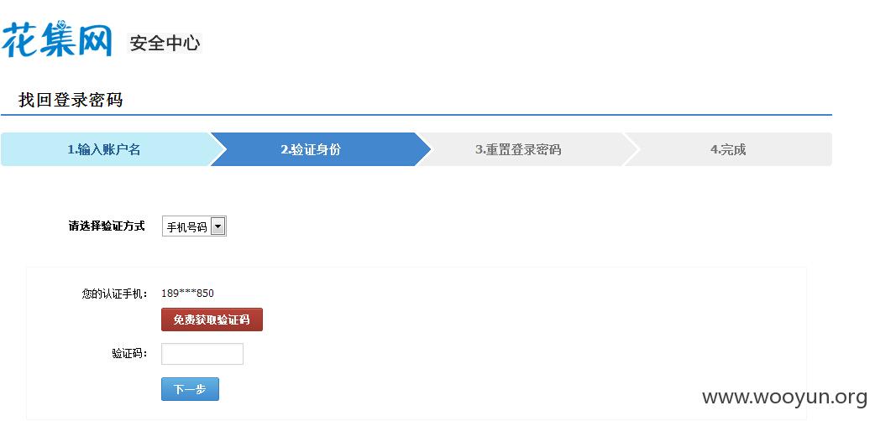
Task: Click the 验证码 field label
Action: [129, 354]
